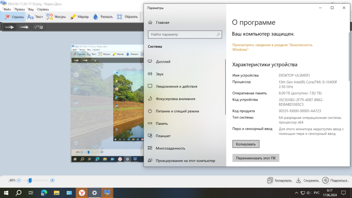Select the Текст text tool
The image size is (352, 198).
coord(35,17)
